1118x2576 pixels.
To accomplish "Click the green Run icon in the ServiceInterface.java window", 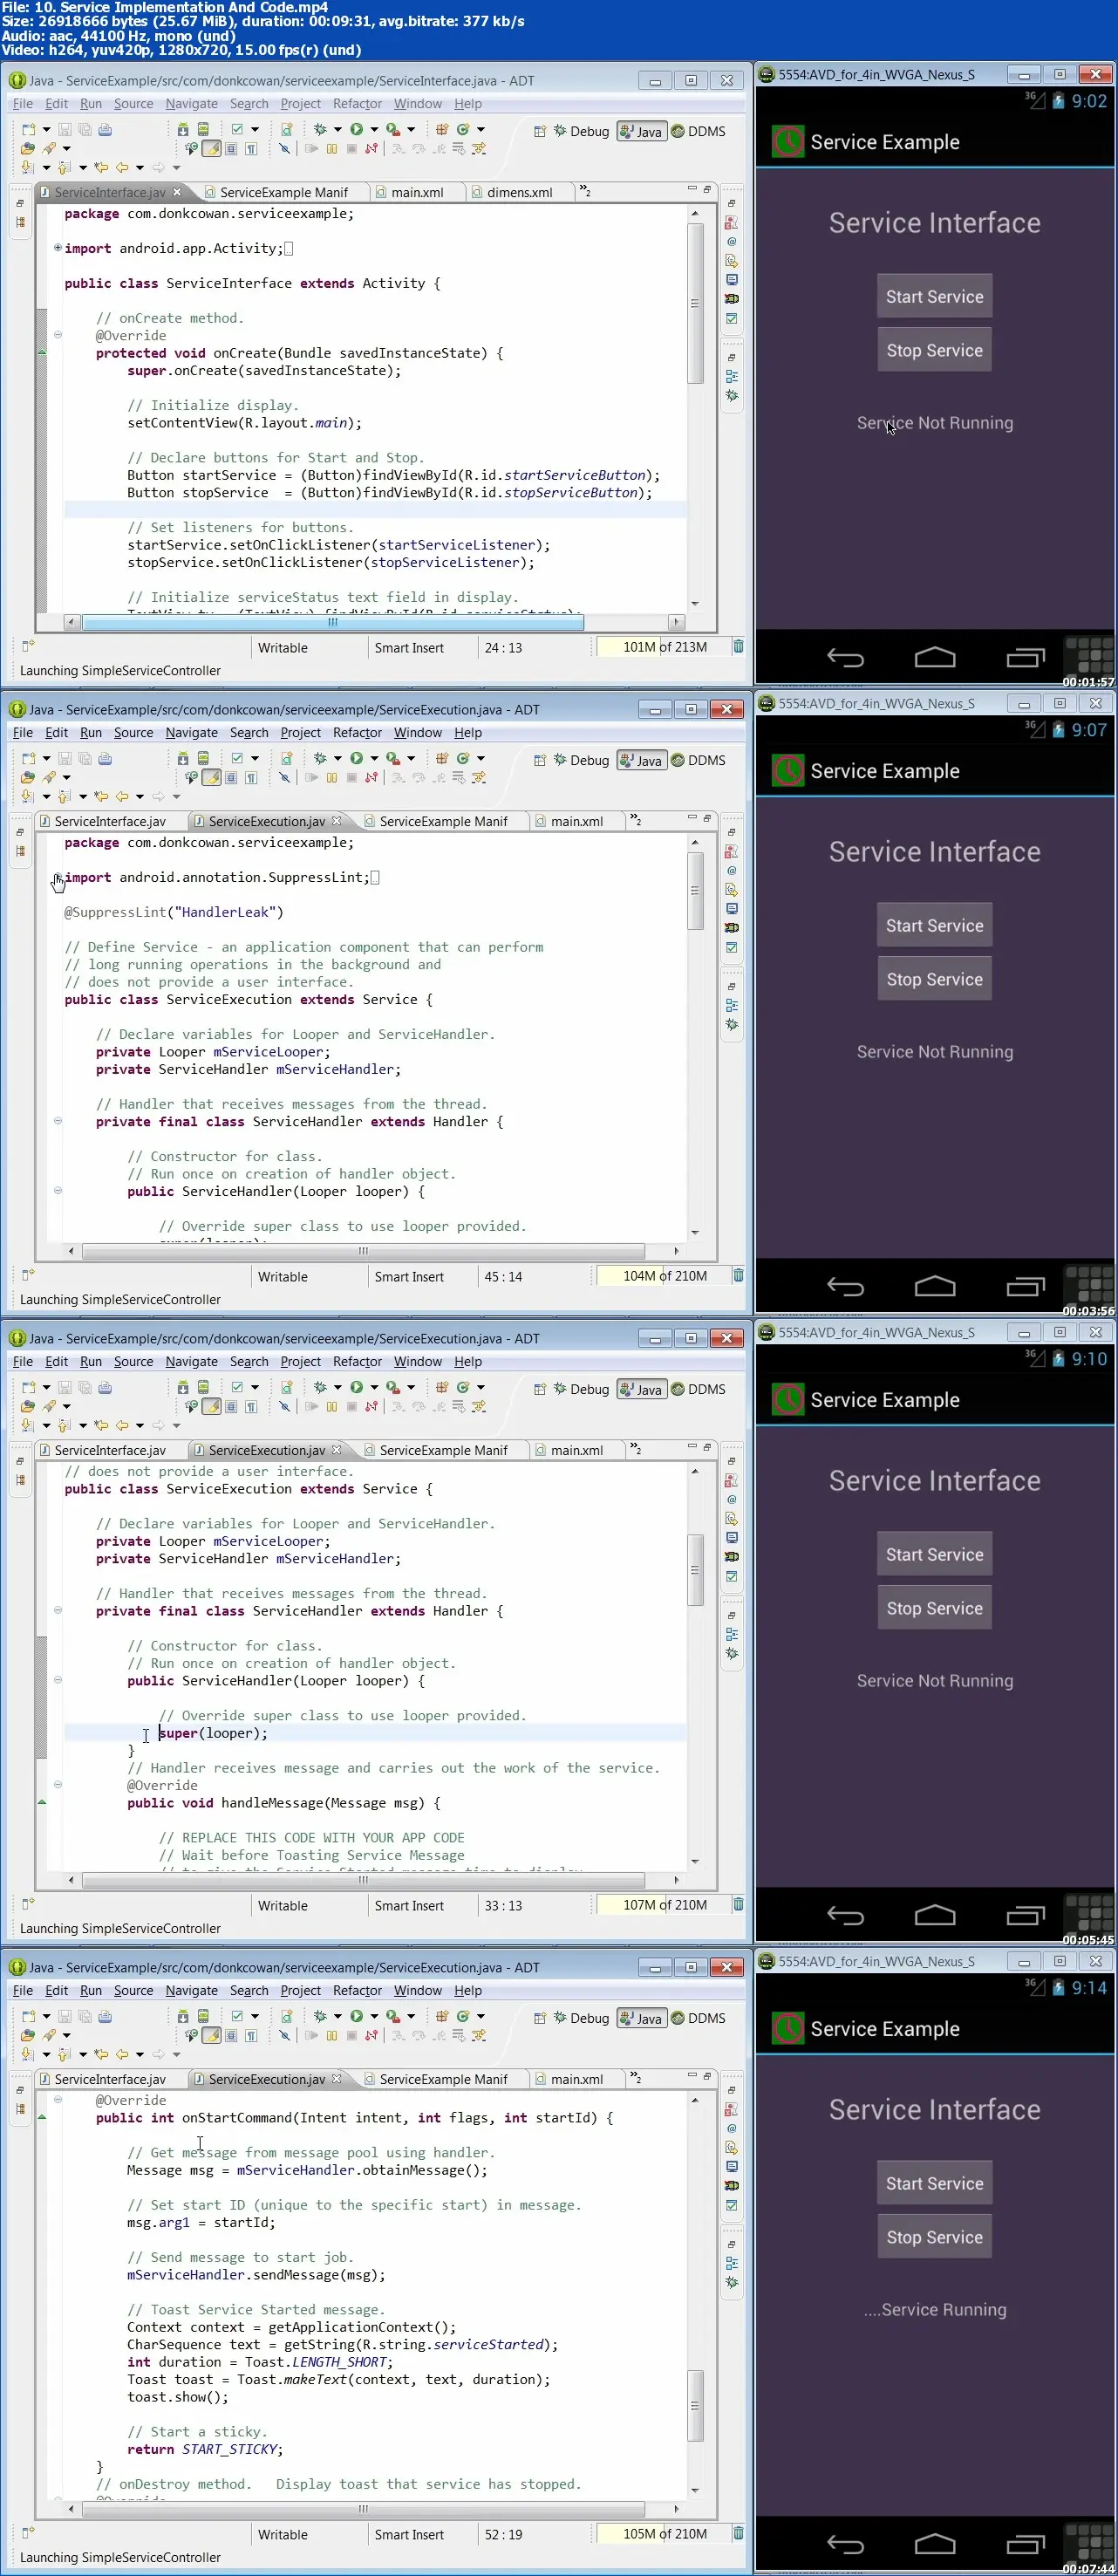I will pos(356,129).
